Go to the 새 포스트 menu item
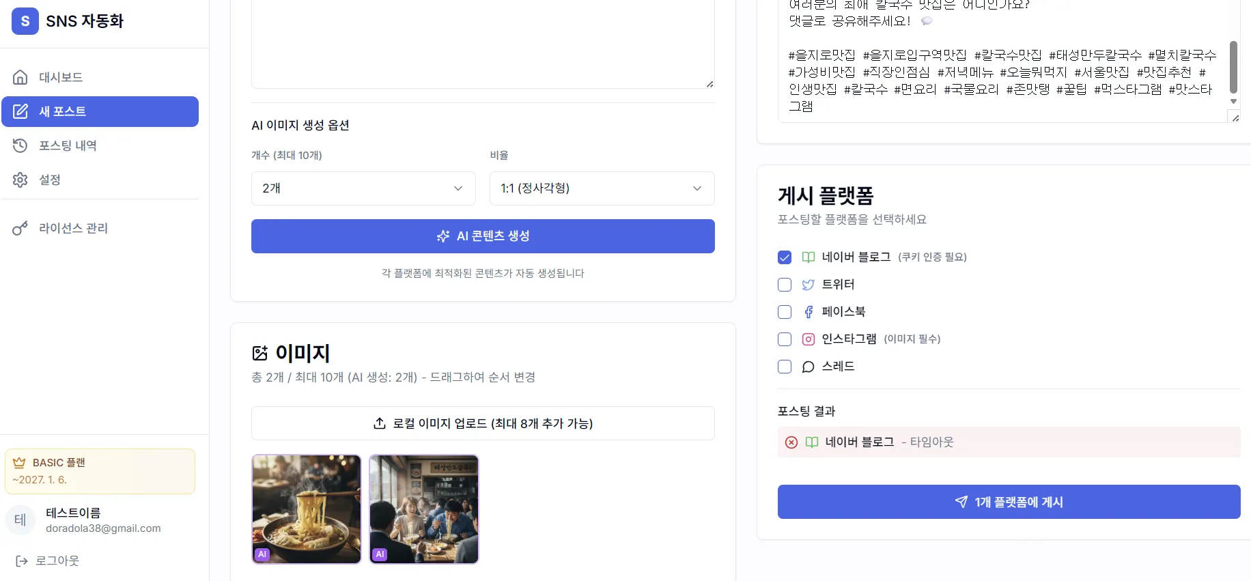 click(100, 111)
